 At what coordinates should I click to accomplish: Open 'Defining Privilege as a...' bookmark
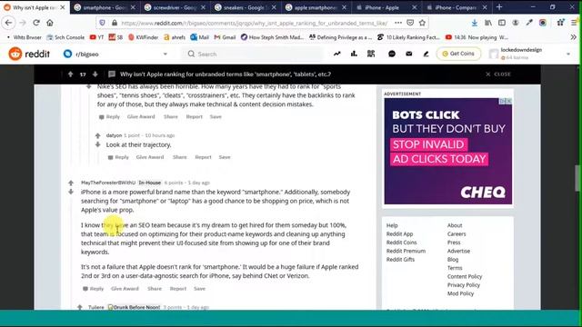(x=340, y=37)
